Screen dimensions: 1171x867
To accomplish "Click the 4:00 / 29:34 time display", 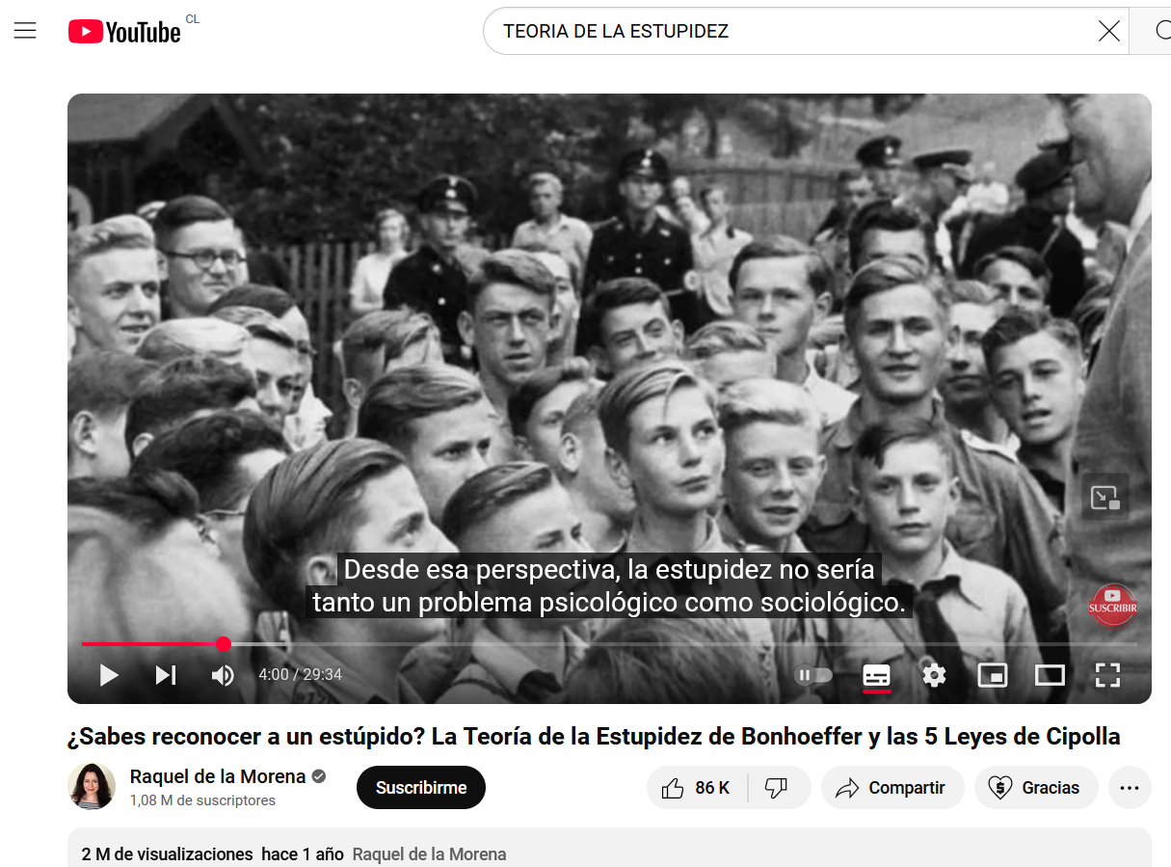I will tap(300, 675).
